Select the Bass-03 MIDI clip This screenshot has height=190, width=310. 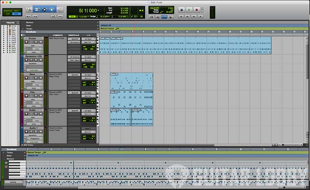[131, 81]
